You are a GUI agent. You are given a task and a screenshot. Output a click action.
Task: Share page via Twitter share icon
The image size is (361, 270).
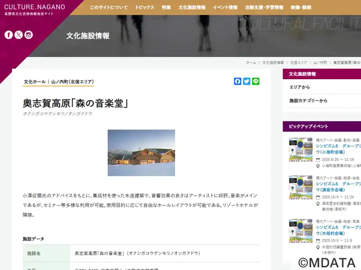point(247,81)
